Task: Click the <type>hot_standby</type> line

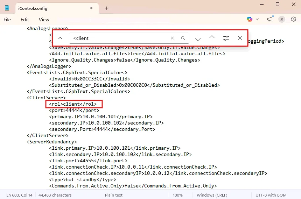Action: 83,180
